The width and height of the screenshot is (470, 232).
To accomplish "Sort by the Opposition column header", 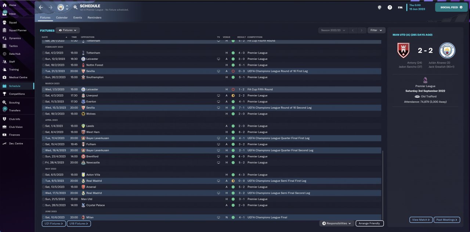I will pos(87,37).
